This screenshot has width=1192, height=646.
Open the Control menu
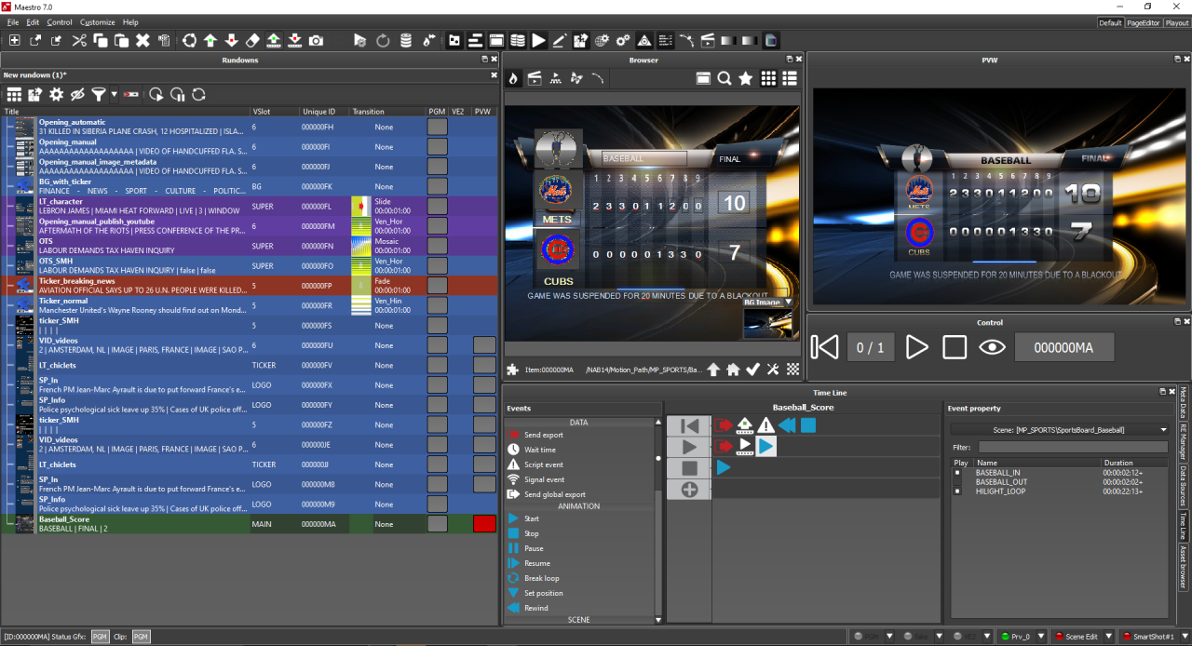tap(60, 21)
